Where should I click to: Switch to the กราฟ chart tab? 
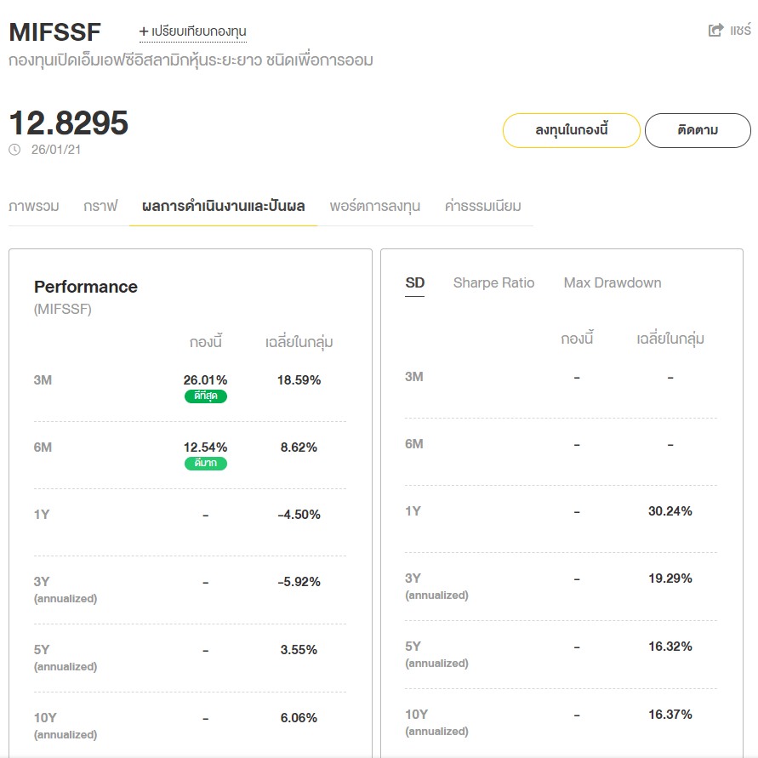pyautogui.click(x=100, y=206)
